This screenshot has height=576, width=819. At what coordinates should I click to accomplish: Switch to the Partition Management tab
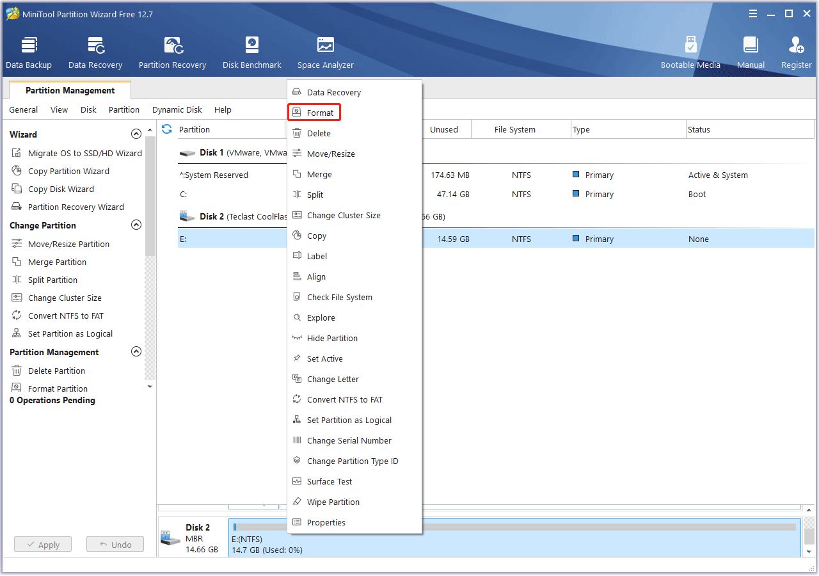pos(70,91)
